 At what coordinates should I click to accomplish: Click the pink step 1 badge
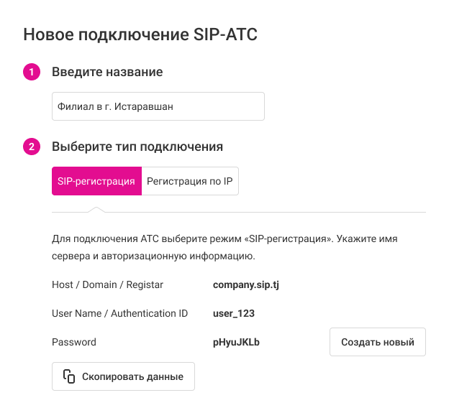tap(32, 72)
